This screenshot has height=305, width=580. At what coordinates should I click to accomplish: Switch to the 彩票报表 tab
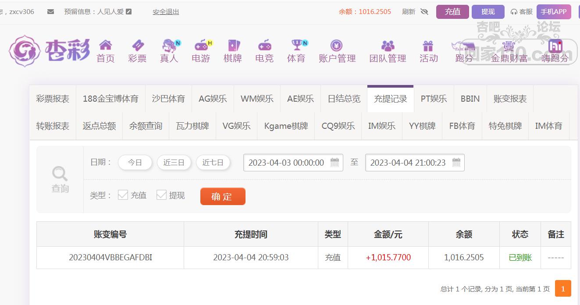click(x=53, y=99)
